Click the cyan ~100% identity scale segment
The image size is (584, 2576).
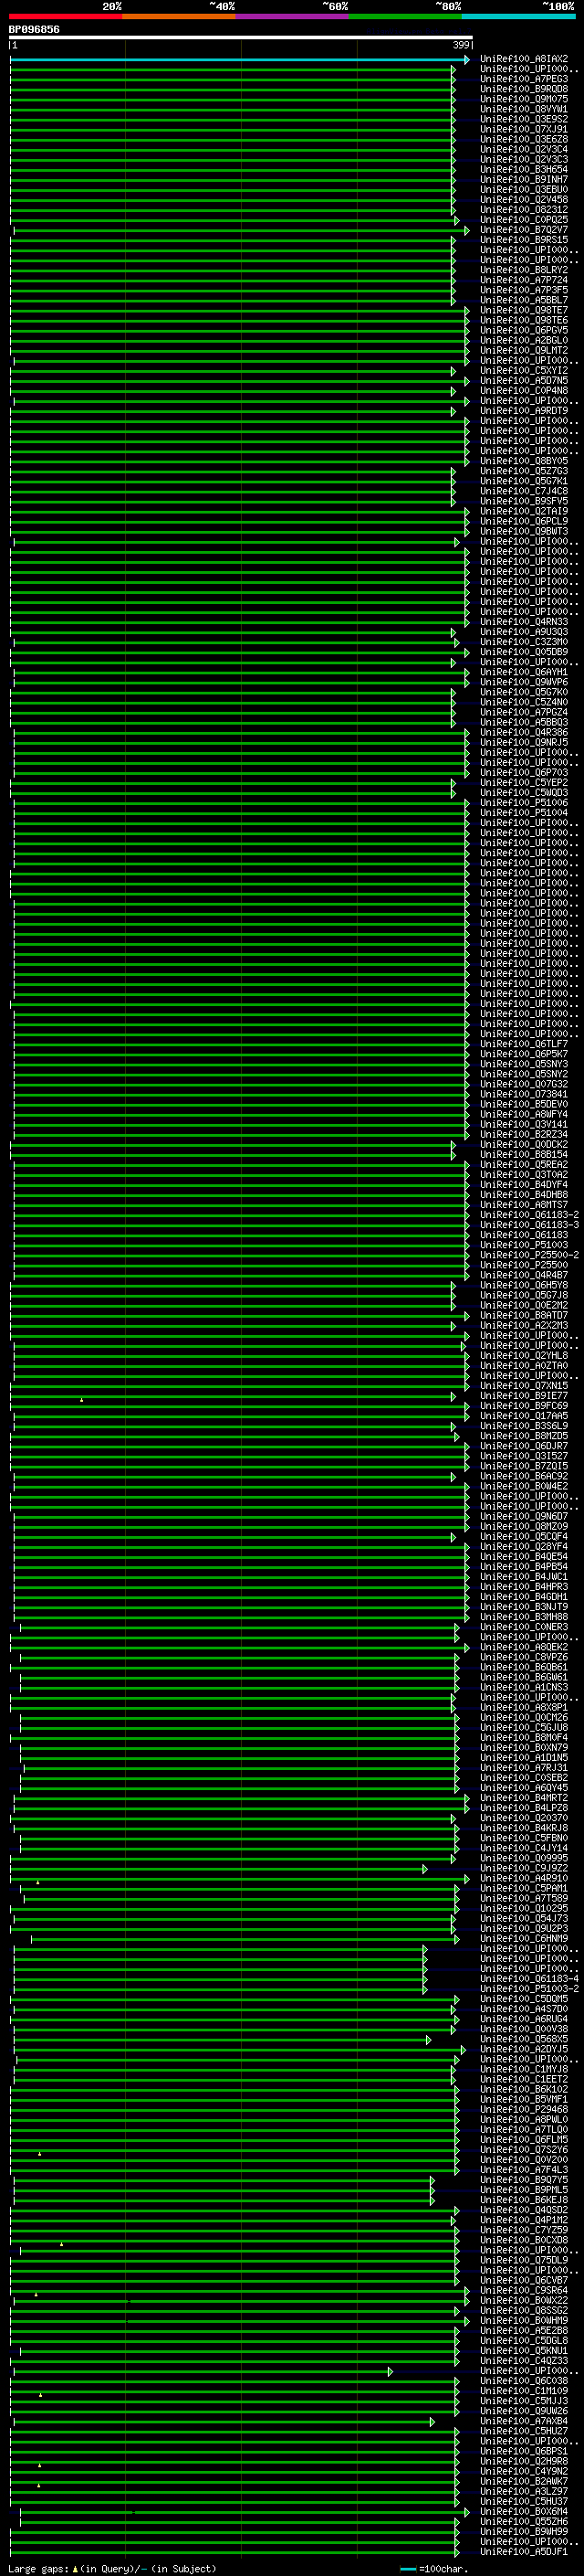(x=518, y=16)
